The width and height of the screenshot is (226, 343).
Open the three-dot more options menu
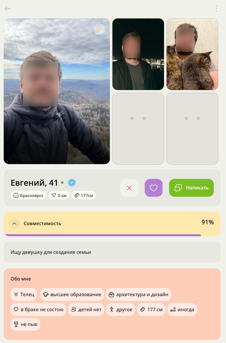[216, 9]
